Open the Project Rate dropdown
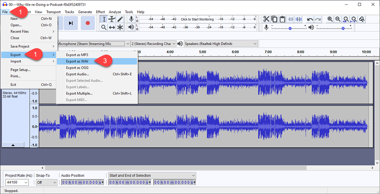The width and height of the screenshot is (380, 194). point(16,182)
